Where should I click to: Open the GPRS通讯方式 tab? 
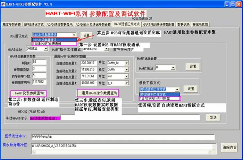pos(34,25)
